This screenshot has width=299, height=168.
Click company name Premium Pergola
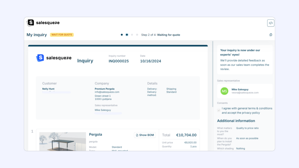tap(105, 89)
